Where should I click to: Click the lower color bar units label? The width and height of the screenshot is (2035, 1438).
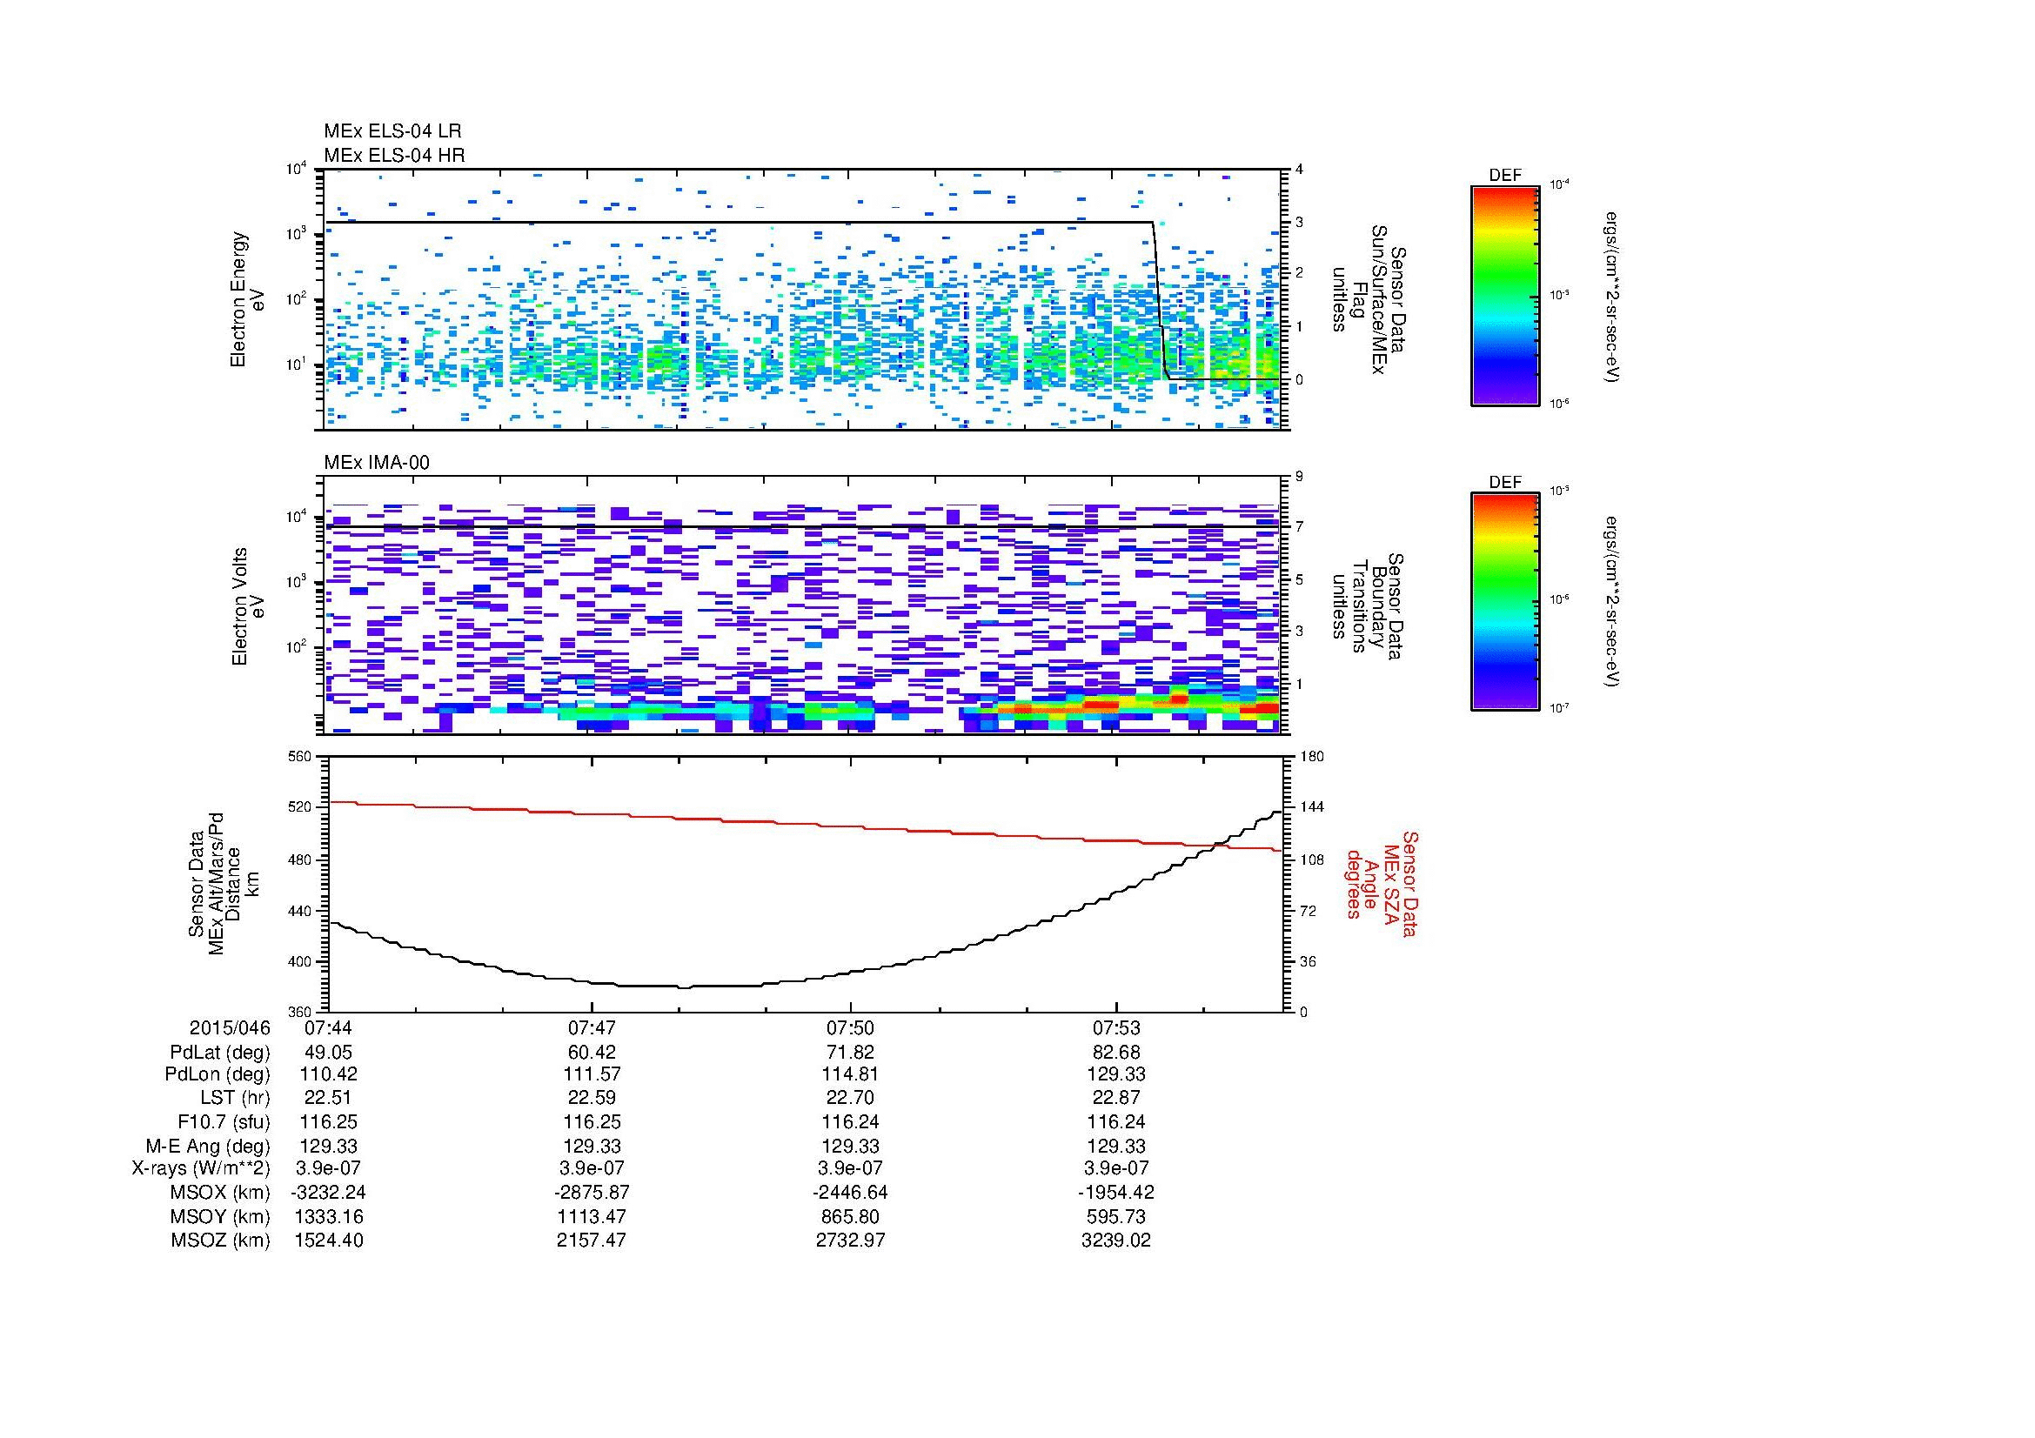point(1613,603)
